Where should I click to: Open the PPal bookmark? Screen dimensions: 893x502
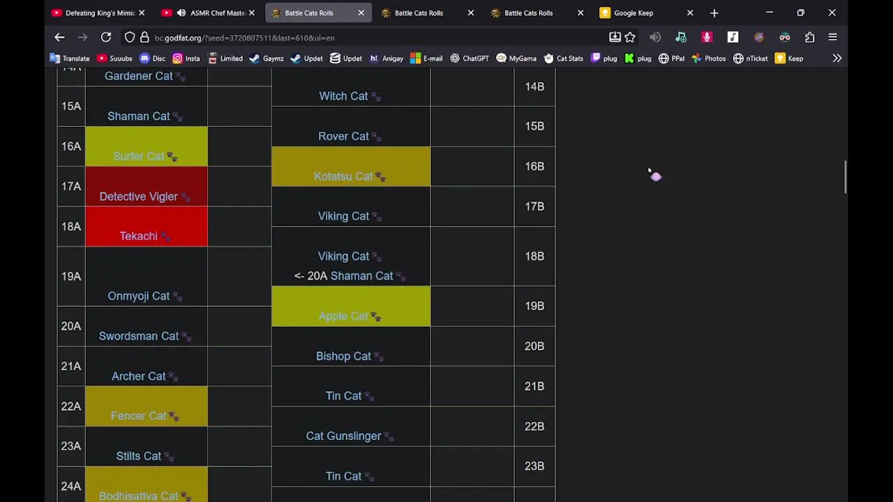pos(671,59)
